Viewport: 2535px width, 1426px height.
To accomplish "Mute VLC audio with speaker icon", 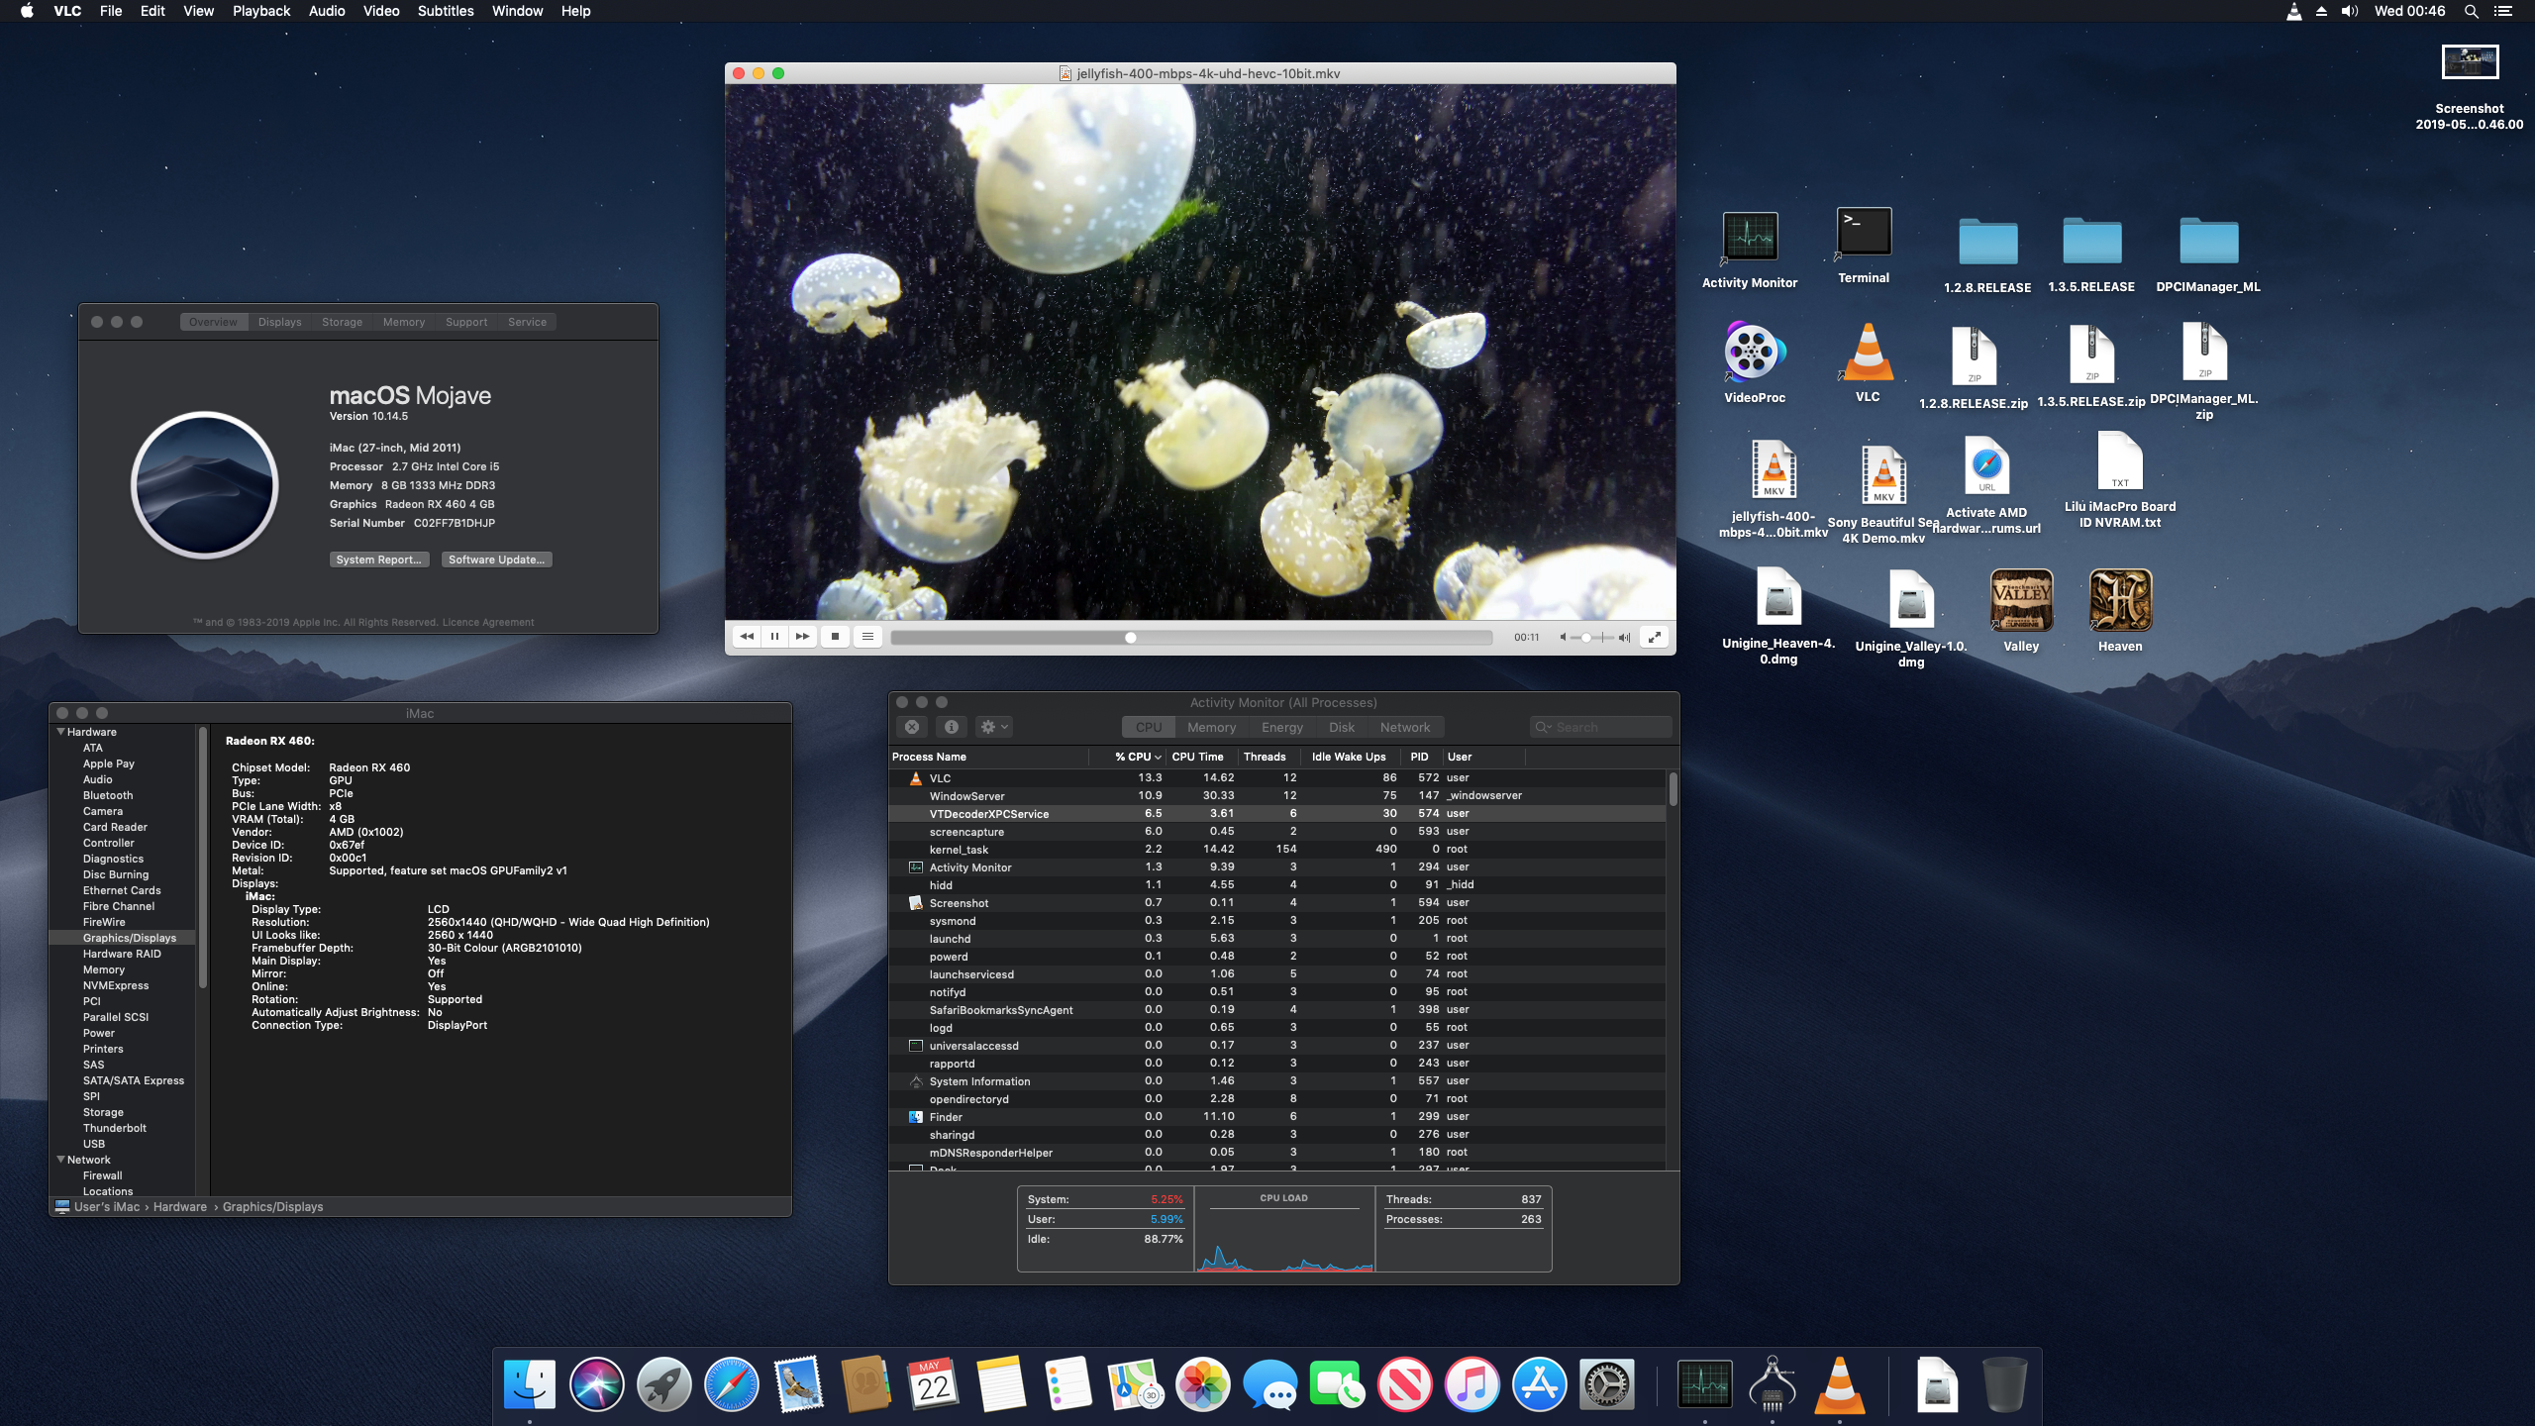I will point(1563,637).
